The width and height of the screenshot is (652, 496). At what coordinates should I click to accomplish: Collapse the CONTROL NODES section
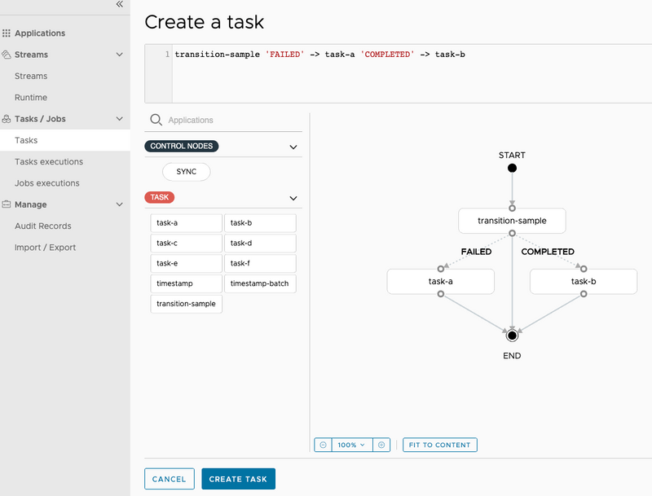point(293,146)
